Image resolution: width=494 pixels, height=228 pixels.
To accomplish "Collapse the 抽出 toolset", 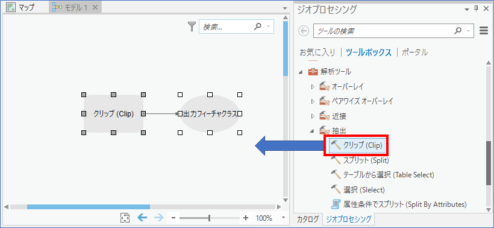I will pos(313,130).
